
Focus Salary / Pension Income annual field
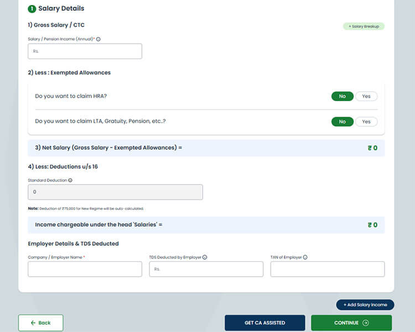[85, 51]
